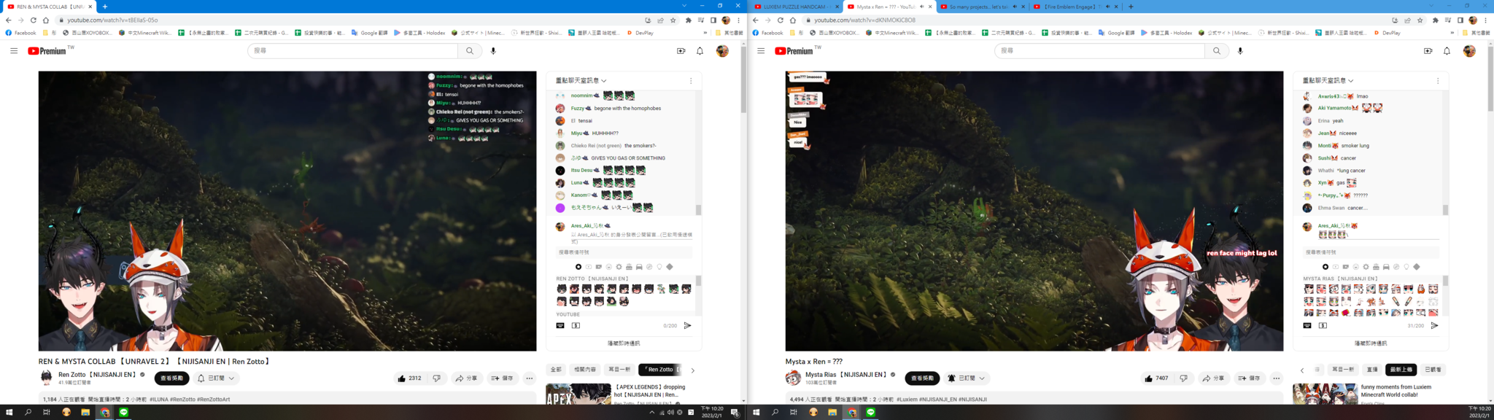Start voice search in the left window
The height and width of the screenshot is (420, 1494).
coord(493,51)
